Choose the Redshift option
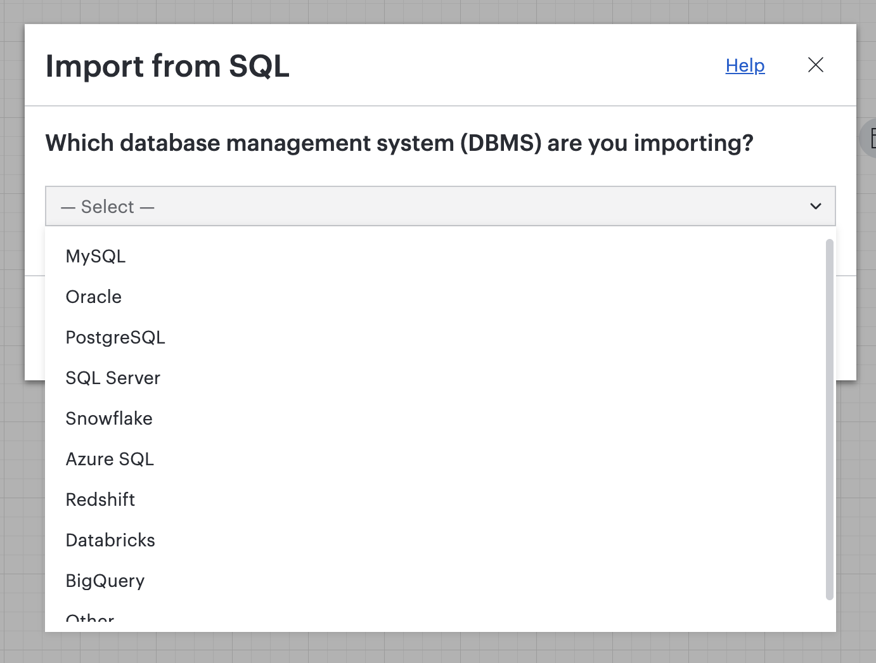This screenshot has height=663, width=876. (x=440, y=499)
